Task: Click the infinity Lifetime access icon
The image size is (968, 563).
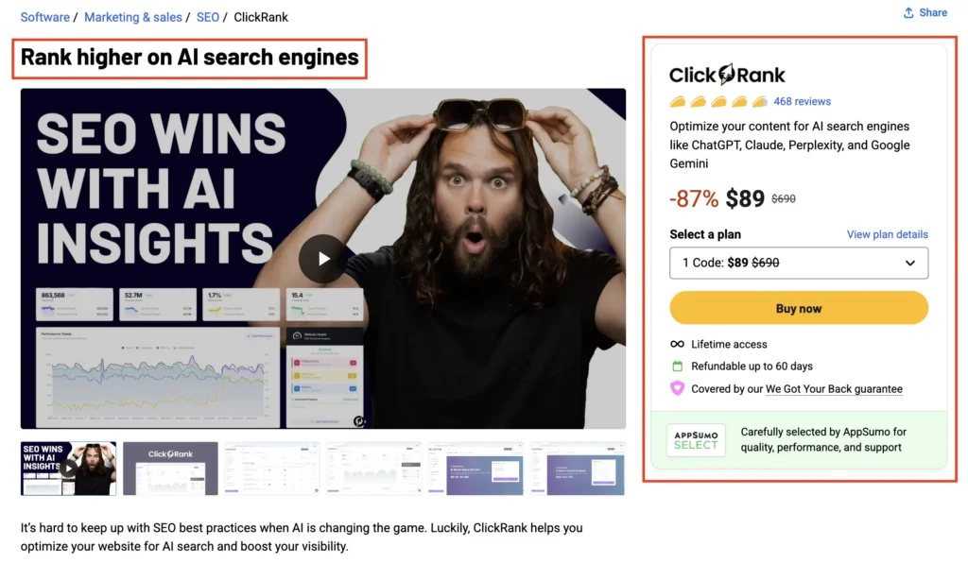Action: pyautogui.click(x=677, y=344)
